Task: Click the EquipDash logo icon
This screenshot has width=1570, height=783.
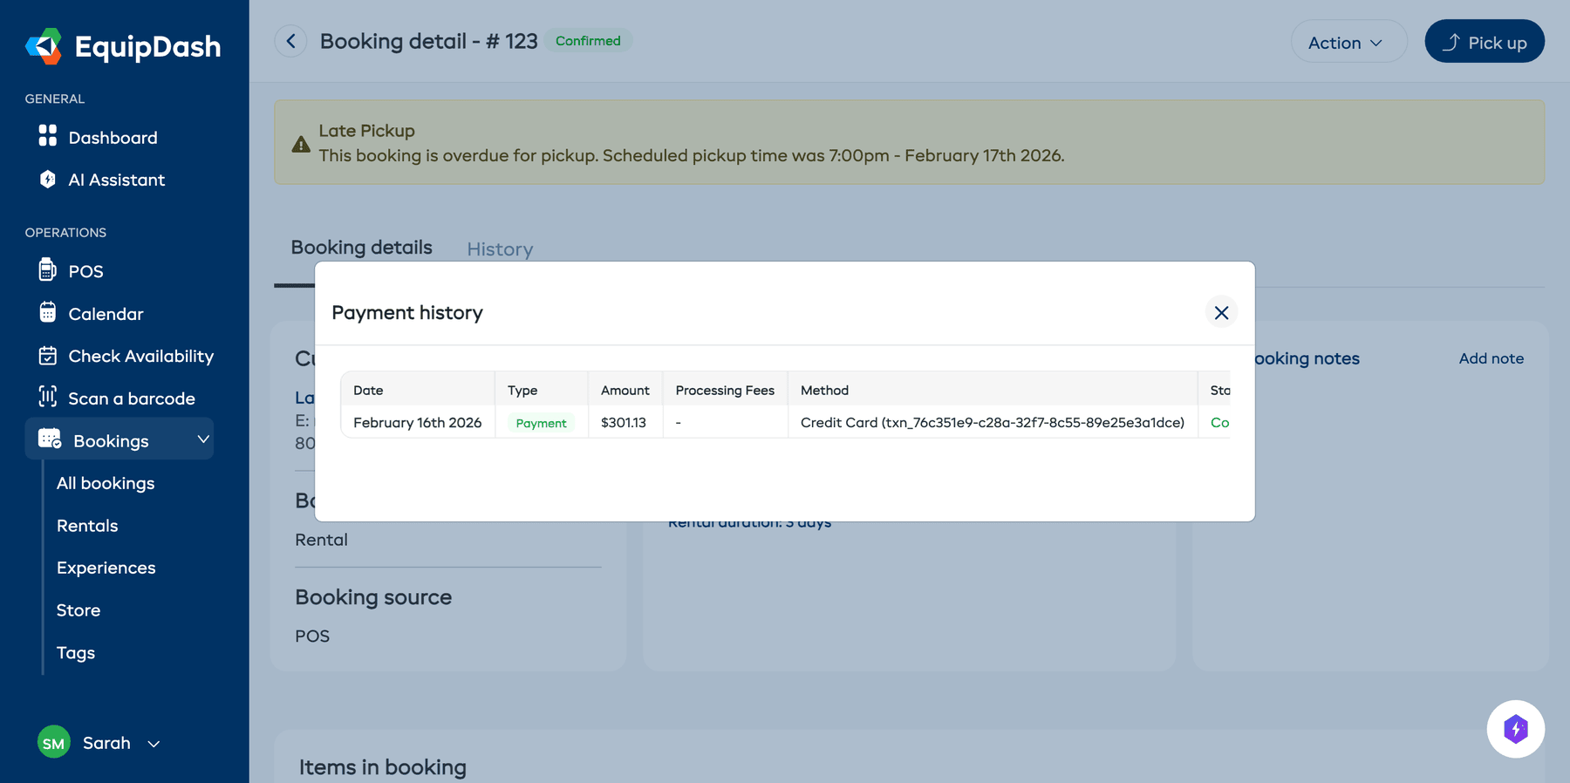Action: (x=44, y=46)
